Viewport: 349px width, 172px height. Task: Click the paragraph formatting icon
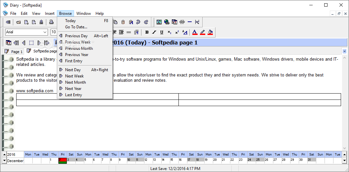(136, 32)
